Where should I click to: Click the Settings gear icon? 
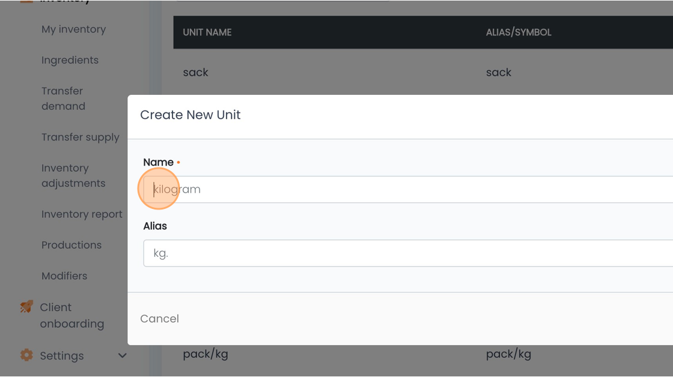26,355
